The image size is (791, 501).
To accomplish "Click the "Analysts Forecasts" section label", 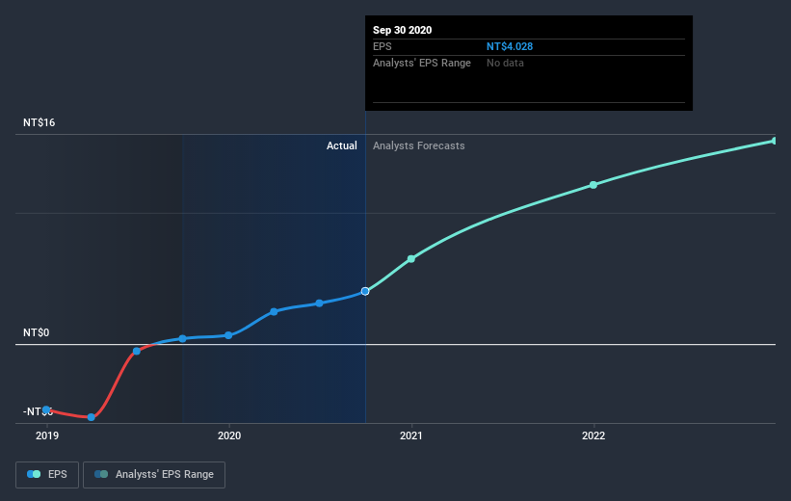I will (419, 146).
